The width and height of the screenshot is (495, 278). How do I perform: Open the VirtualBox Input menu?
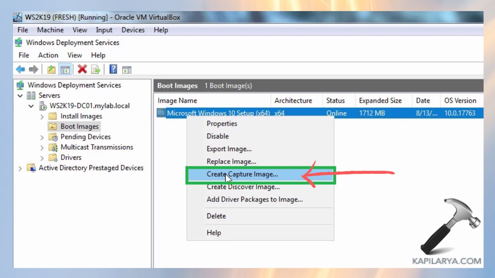pos(104,30)
